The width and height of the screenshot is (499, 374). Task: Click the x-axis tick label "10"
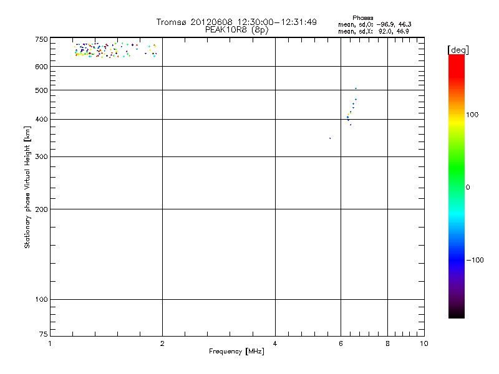pos(424,343)
